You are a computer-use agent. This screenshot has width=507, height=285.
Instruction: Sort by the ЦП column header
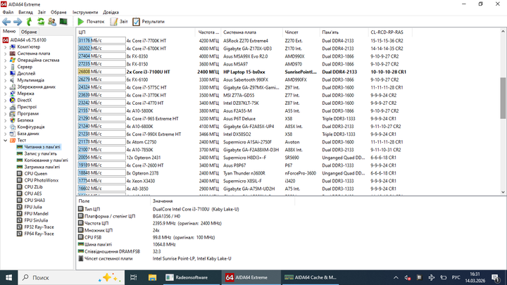click(x=136, y=32)
